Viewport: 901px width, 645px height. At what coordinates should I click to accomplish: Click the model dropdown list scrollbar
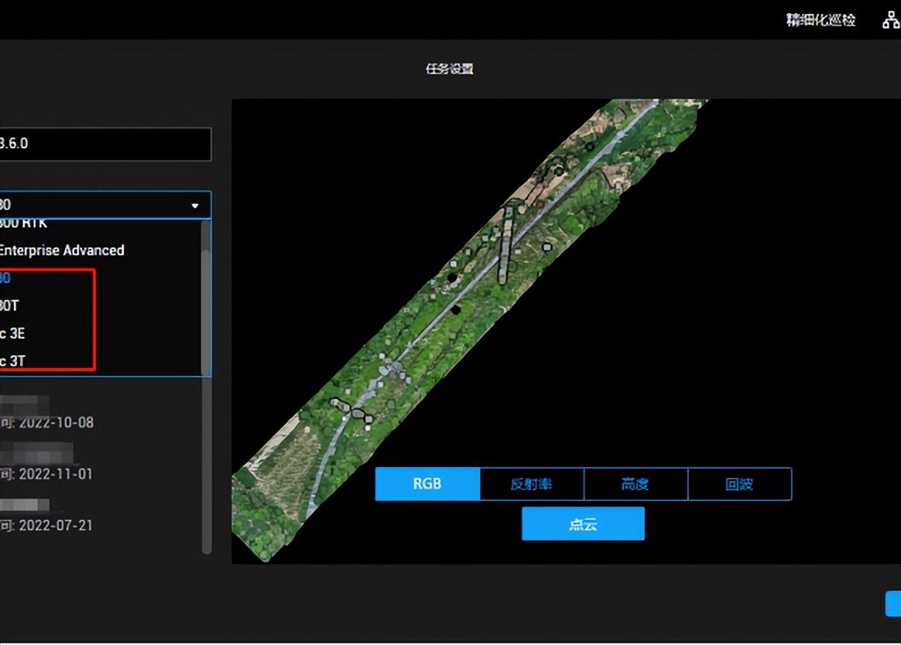click(206, 309)
